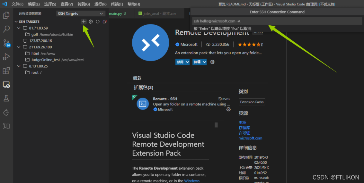Open the 选择(S) menu
The width and height of the screenshot is (364, 183).
[50, 4]
